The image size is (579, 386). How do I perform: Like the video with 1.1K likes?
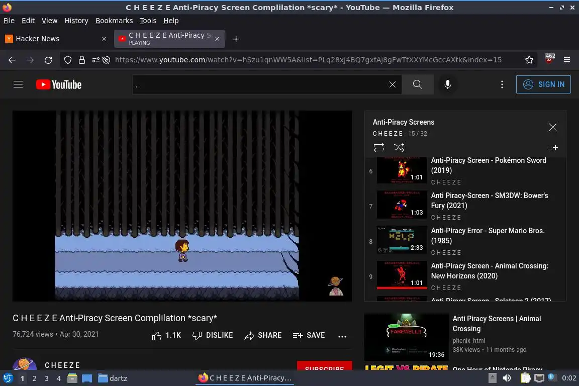coord(166,335)
